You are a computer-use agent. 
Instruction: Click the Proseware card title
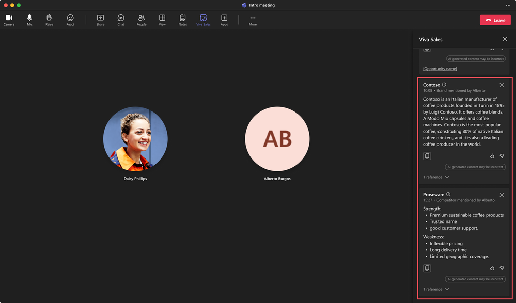coord(433,195)
